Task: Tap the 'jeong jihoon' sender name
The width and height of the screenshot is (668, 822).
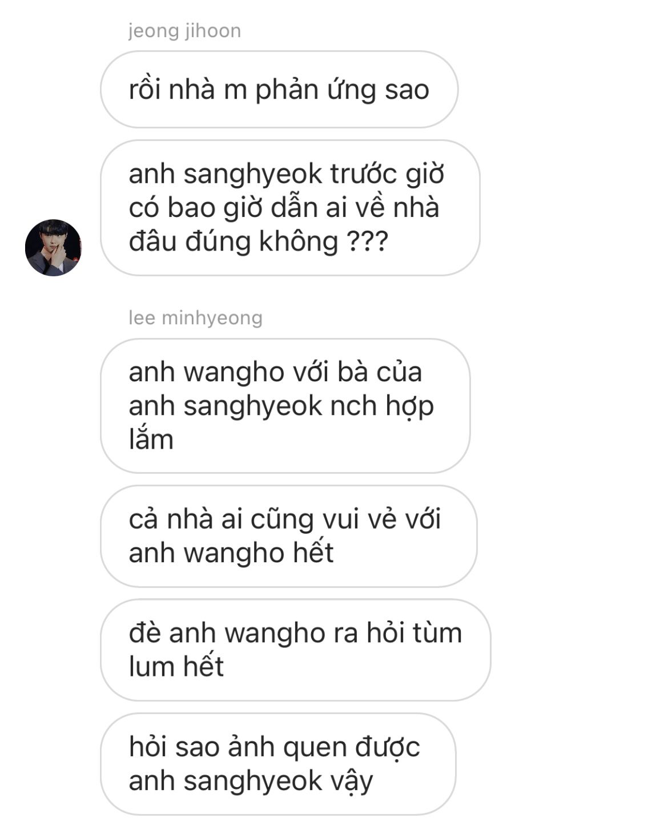Action: [184, 31]
